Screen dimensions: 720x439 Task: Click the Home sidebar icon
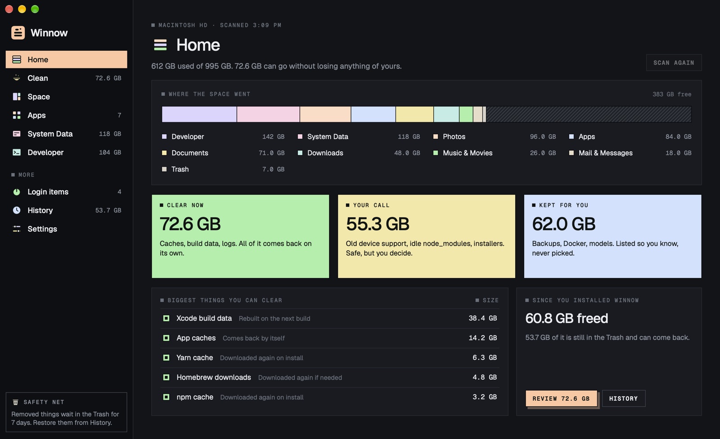[17, 59]
